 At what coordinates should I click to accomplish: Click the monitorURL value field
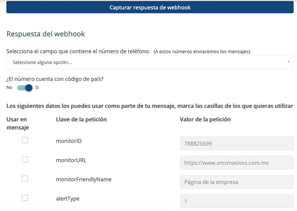pos(237,163)
